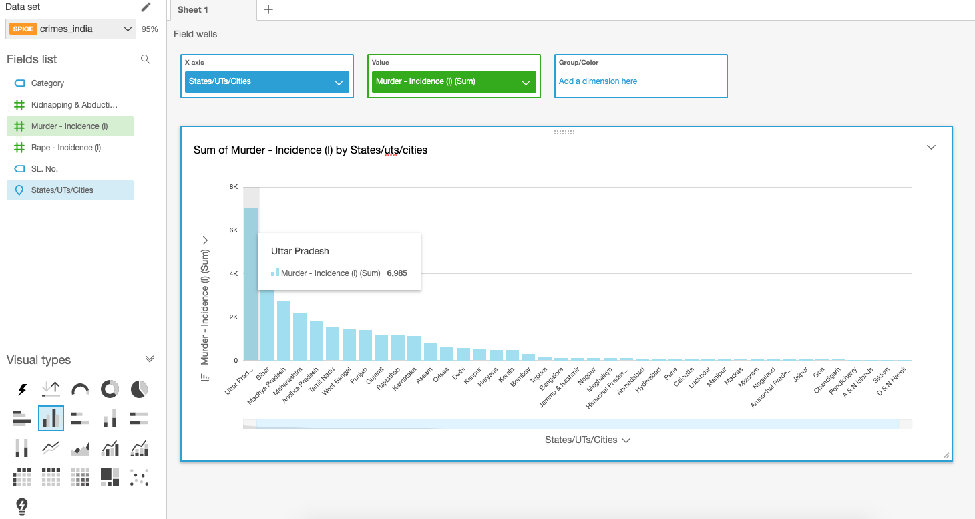Image resolution: width=975 pixels, height=519 pixels.
Task: Choose the gauge chart visual type
Action: click(x=80, y=389)
